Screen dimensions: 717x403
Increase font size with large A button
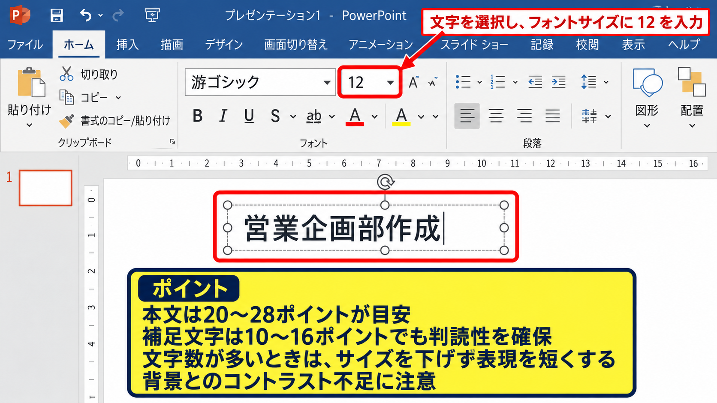[413, 82]
